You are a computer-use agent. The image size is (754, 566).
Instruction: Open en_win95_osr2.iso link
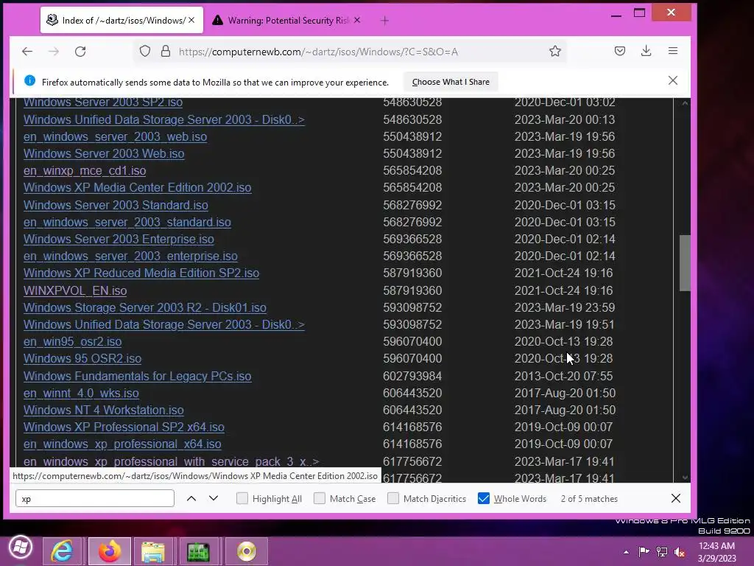click(73, 341)
